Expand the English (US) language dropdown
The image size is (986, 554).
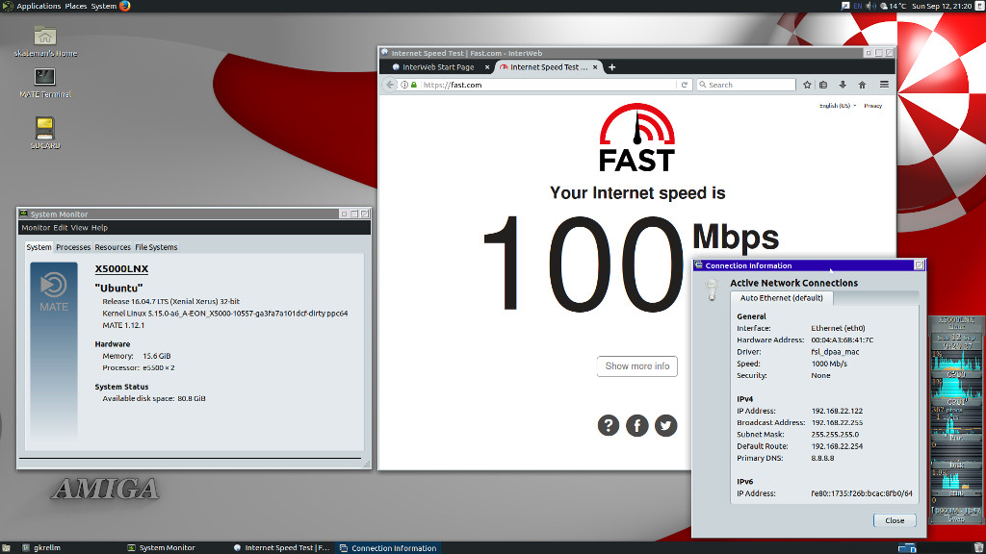coord(838,106)
